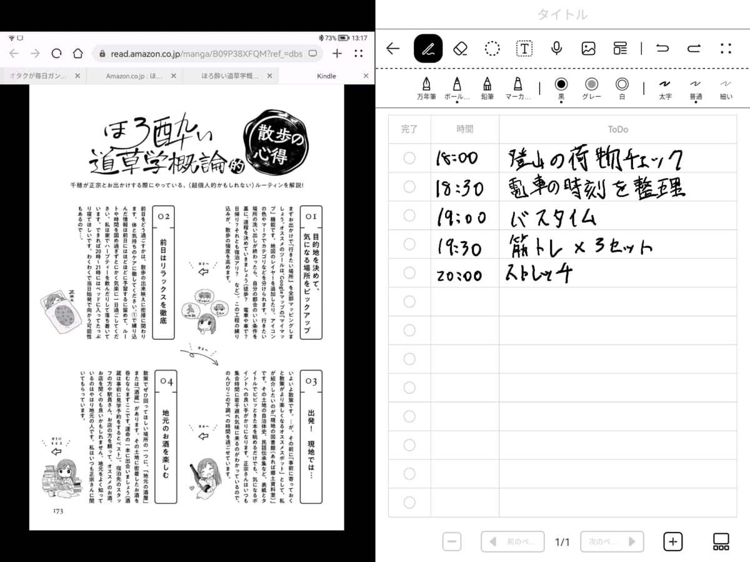This screenshot has height=562, width=750.
Task: Choose the gray (グレー) ink color
Action: pyautogui.click(x=591, y=87)
